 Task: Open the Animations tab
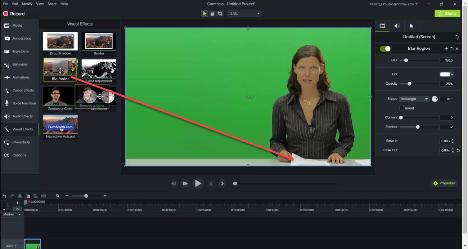[19, 77]
